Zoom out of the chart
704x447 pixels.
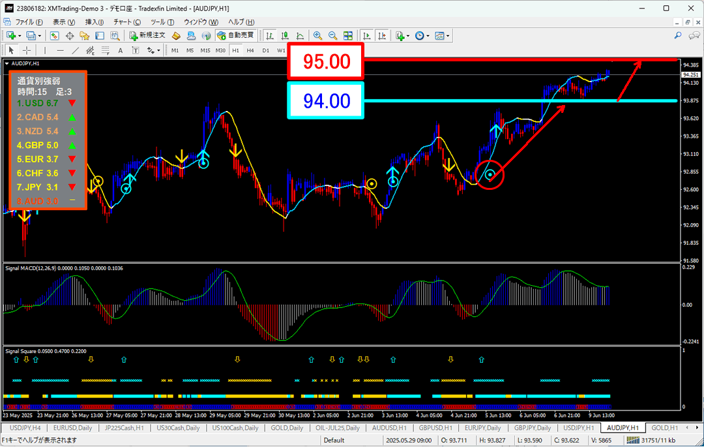(332, 35)
